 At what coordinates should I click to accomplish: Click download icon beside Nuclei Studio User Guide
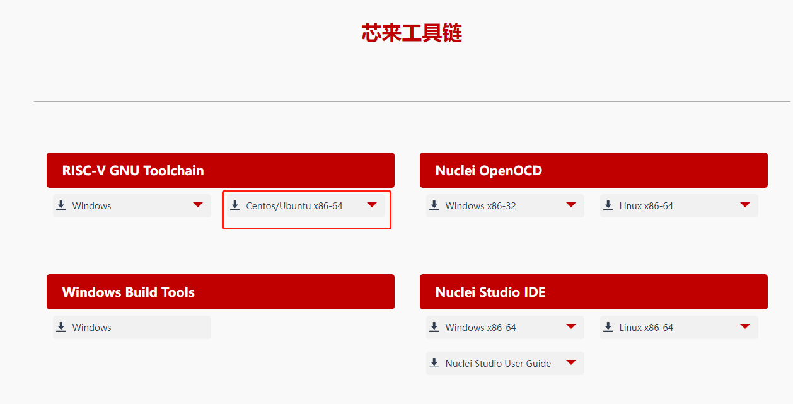pyautogui.click(x=434, y=363)
